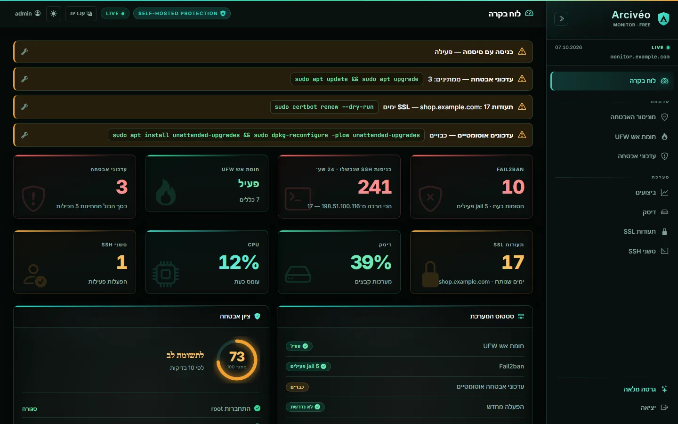Click automatic updates disabled status badge
The width and height of the screenshot is (678, 424).
tap(297, 387)
